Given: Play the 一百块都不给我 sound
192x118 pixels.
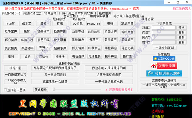Looking at the screenshot, I should 15,75.
